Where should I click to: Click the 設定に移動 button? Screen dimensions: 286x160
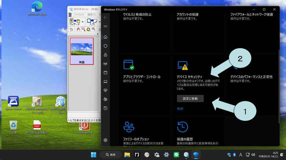pos(190,98)
